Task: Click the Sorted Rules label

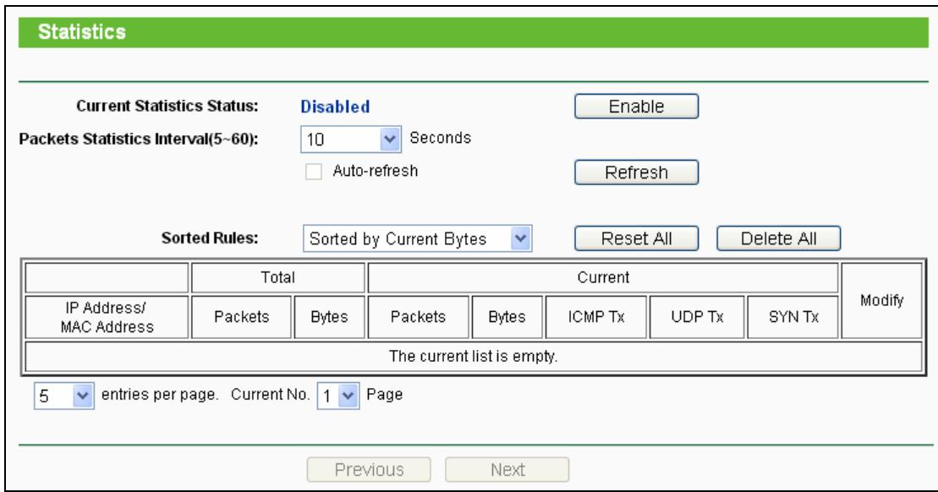Action: pos(210,238)
